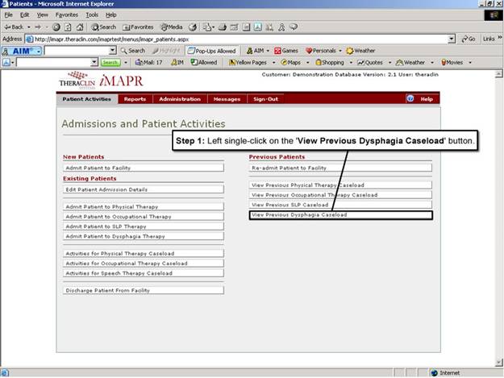Toggle the Pop-Ups Allowed button

pos(212,50)
